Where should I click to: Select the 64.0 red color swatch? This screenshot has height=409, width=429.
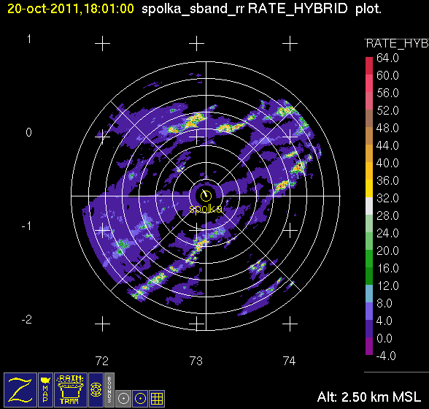point(369,66)
